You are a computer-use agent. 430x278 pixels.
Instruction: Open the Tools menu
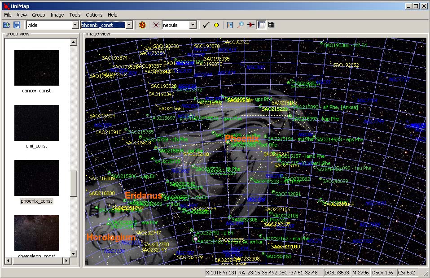(75, 15)
